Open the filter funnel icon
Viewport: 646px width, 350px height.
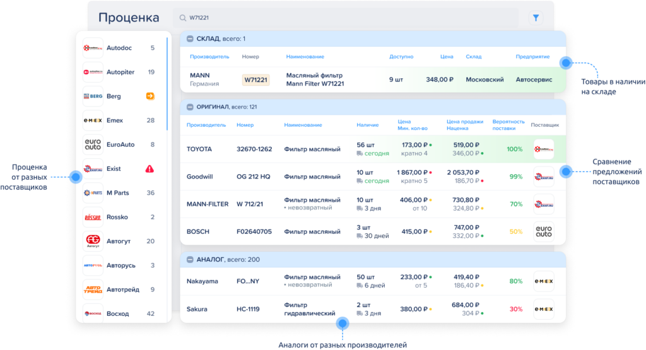(536, 18)
